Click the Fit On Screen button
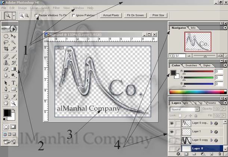The image size is (228, 157). pyautogui.click(x=135, y=15)
